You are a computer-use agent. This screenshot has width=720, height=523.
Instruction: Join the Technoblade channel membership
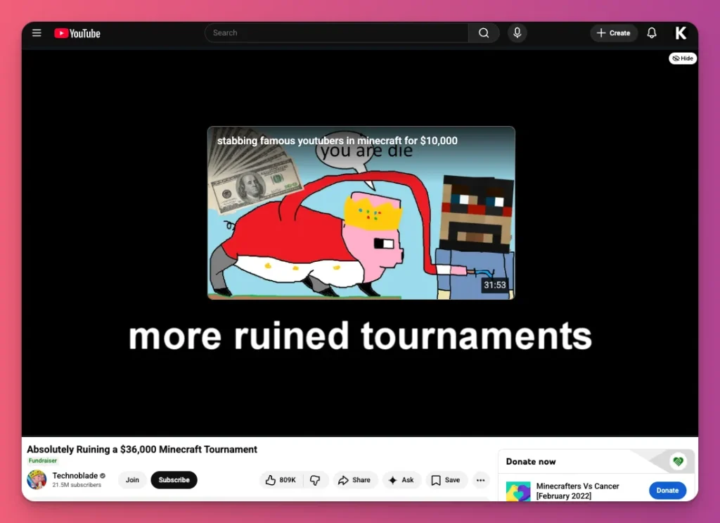click(132, 479)
